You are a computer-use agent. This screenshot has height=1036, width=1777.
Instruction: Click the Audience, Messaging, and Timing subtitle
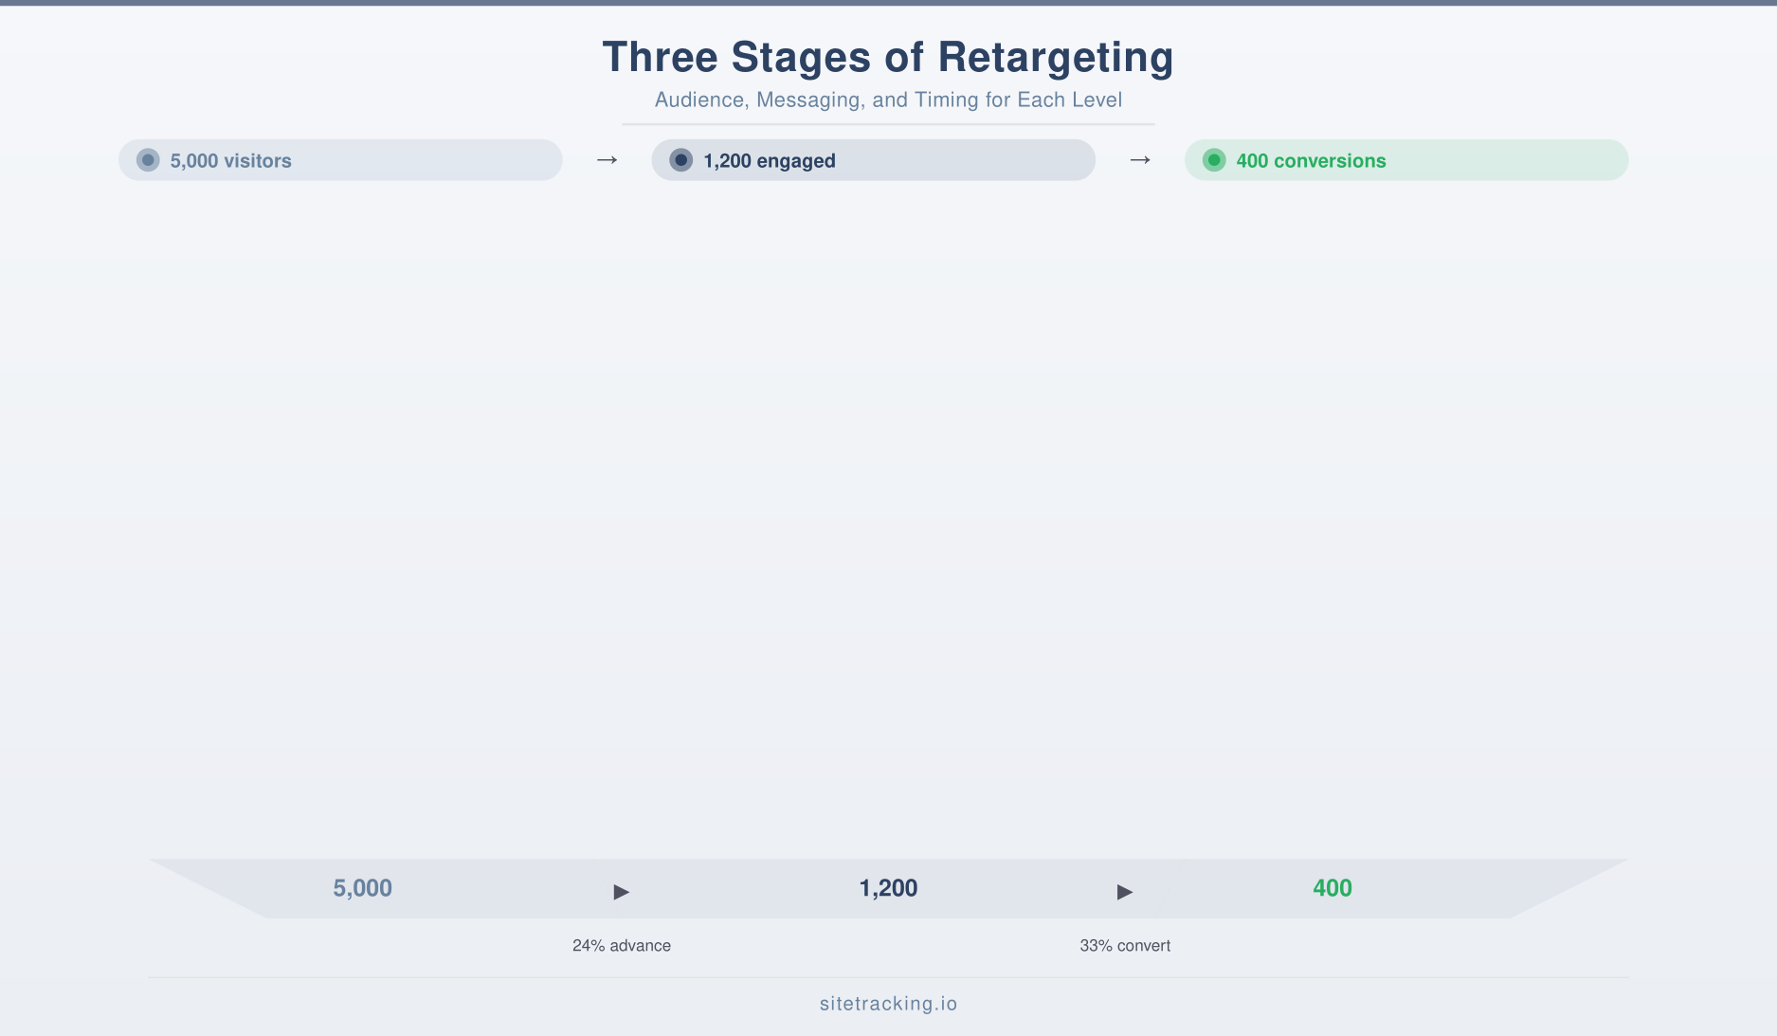tap(887, 99)
